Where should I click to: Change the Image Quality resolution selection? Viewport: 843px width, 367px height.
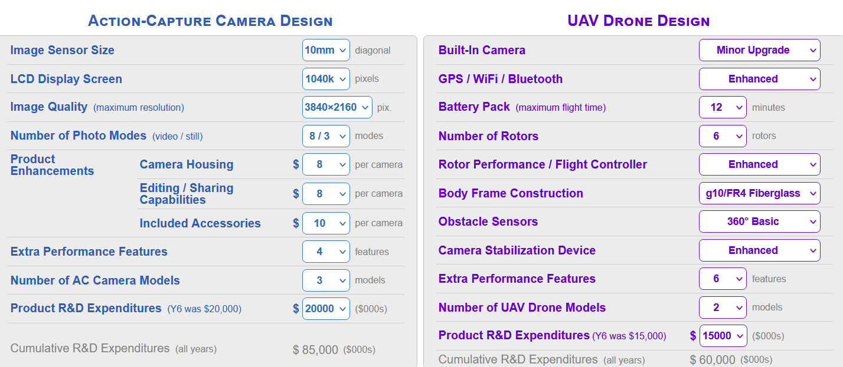pyautogui.click(x=337, y=107)
